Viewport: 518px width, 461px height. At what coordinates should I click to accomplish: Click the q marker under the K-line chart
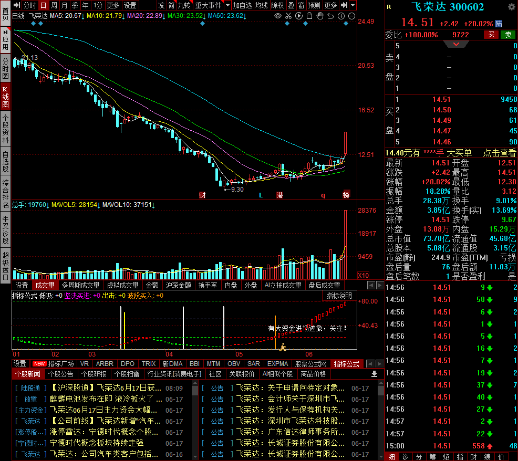[x=323, y=195]
